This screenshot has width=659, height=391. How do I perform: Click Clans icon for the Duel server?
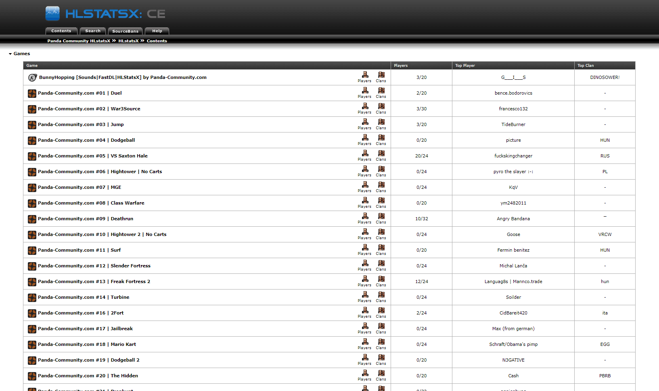point(381,92)
